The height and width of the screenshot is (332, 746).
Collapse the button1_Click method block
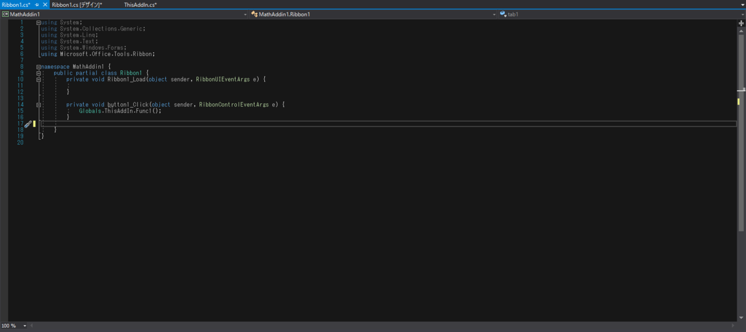coord(39,104)
